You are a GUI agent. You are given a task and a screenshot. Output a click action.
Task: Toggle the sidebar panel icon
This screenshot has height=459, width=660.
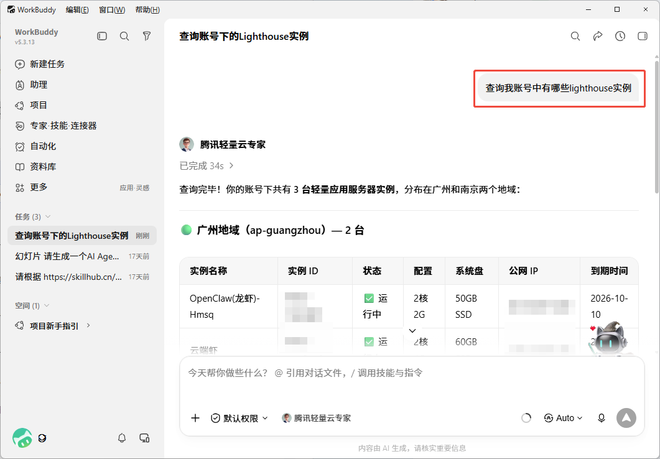(102, 36)
